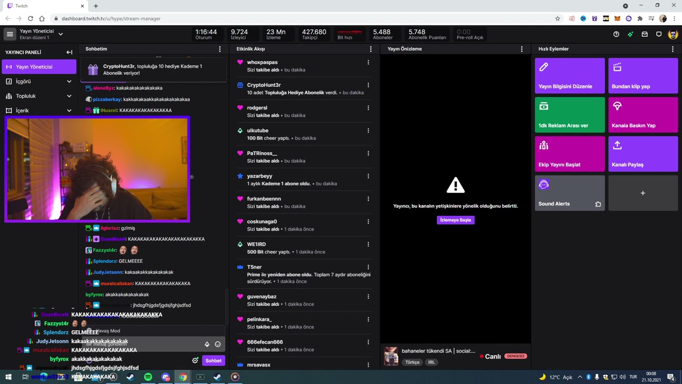The width and height of the screenshot is (682, 384).
Task: Open the emote picker smiley icon
Action: point(217,344)
